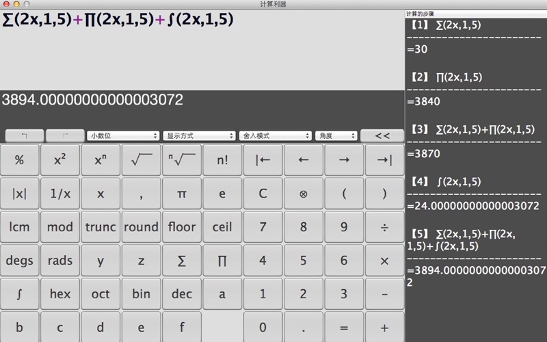
Task: Click the mod function key
Action: [60, 227]
